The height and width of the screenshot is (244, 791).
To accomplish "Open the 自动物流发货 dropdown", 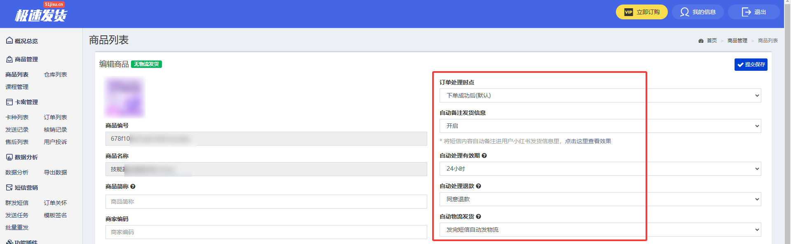I will (600, 230).
